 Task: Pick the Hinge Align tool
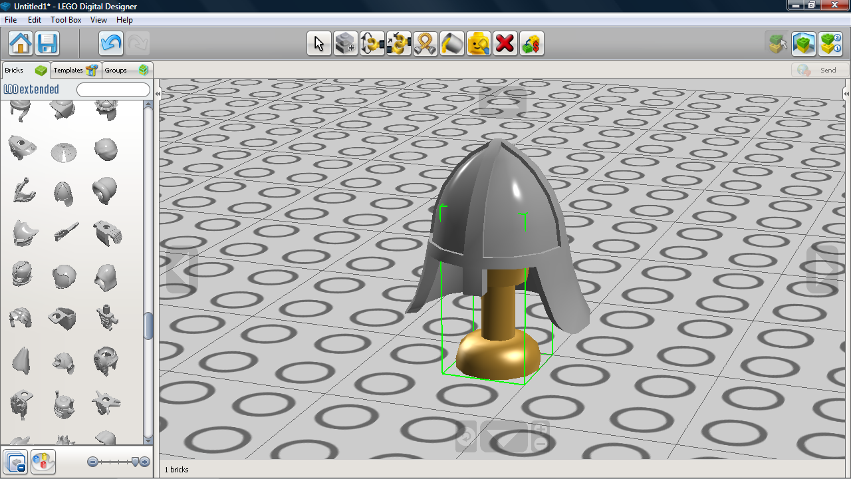click(399, 44)
